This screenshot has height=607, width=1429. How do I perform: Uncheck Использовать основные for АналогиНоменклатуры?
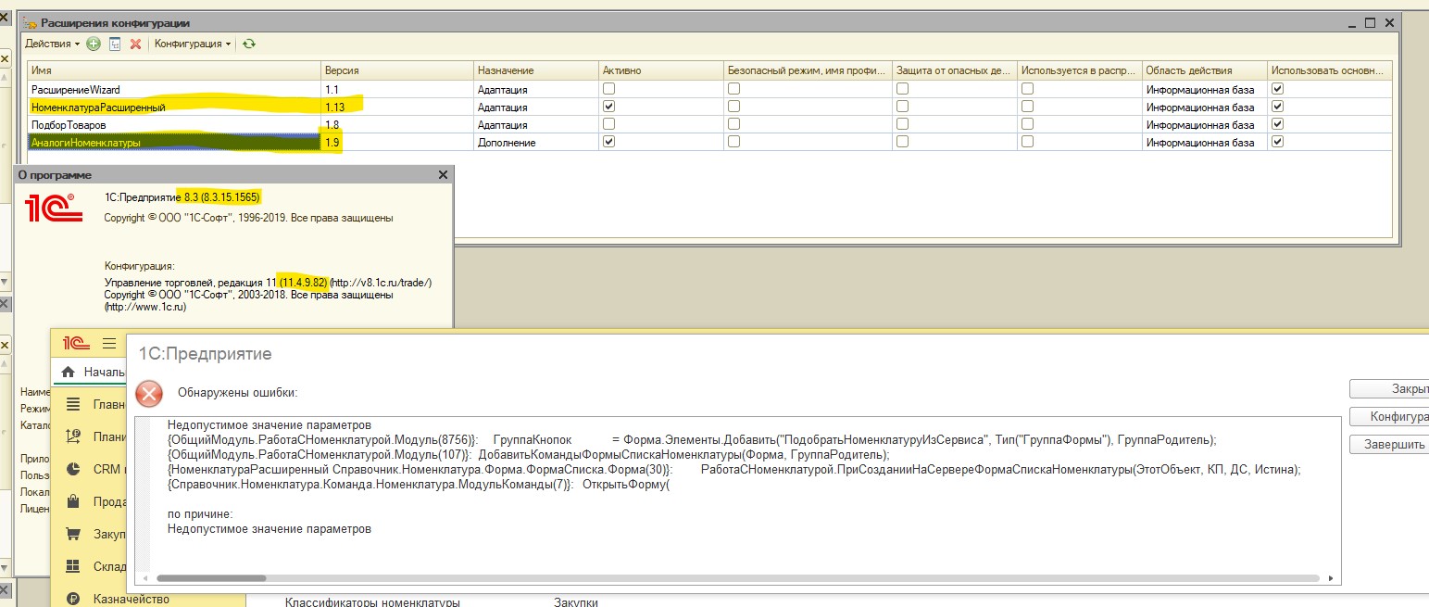1278,142
